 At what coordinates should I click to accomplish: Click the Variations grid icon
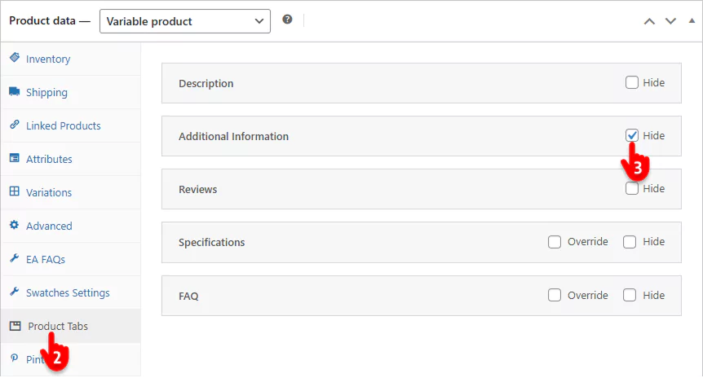[14, 192]
